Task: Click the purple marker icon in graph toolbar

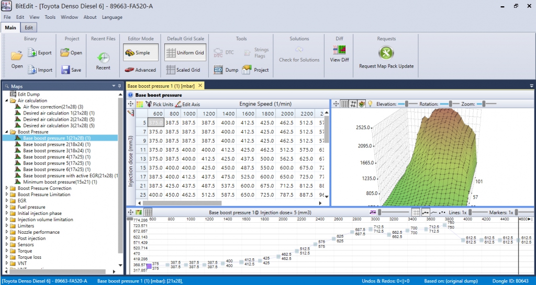Action: 373,212
